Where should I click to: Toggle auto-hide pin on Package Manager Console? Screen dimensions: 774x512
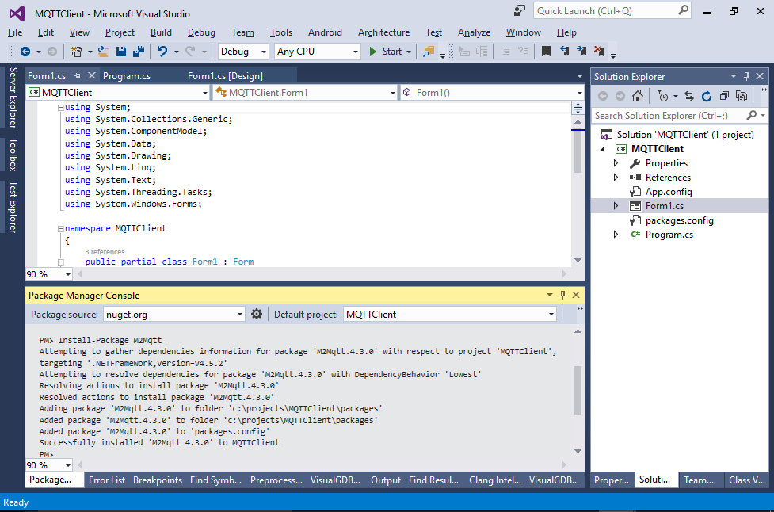tap(562, 295)
